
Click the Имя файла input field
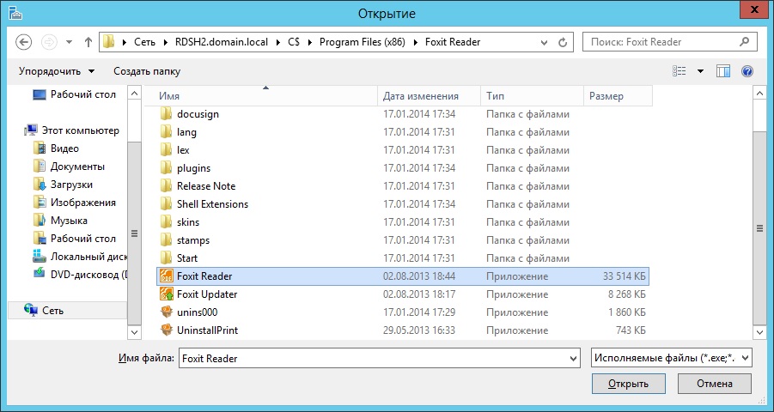tap(379, 358)
